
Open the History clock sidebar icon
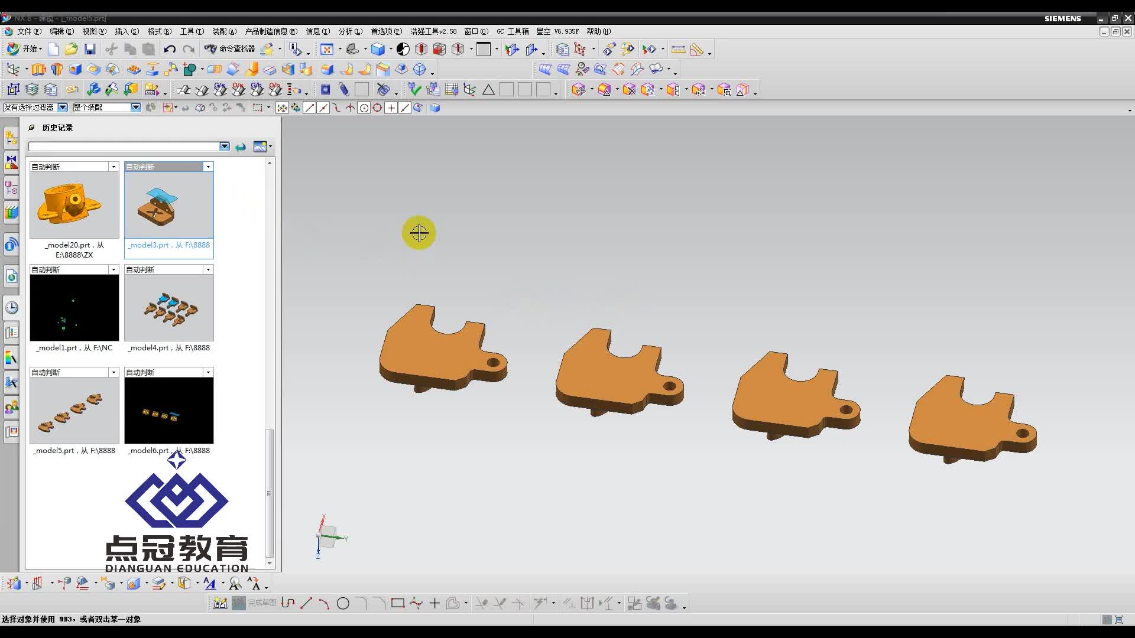[12, 308]
